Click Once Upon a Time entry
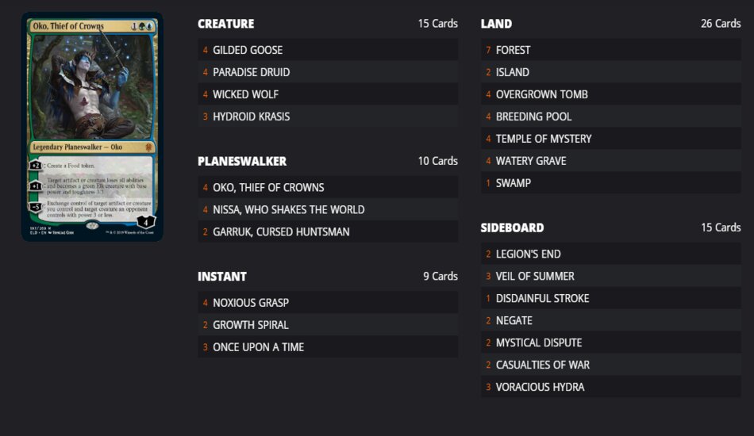 click(x=328, y=346)
